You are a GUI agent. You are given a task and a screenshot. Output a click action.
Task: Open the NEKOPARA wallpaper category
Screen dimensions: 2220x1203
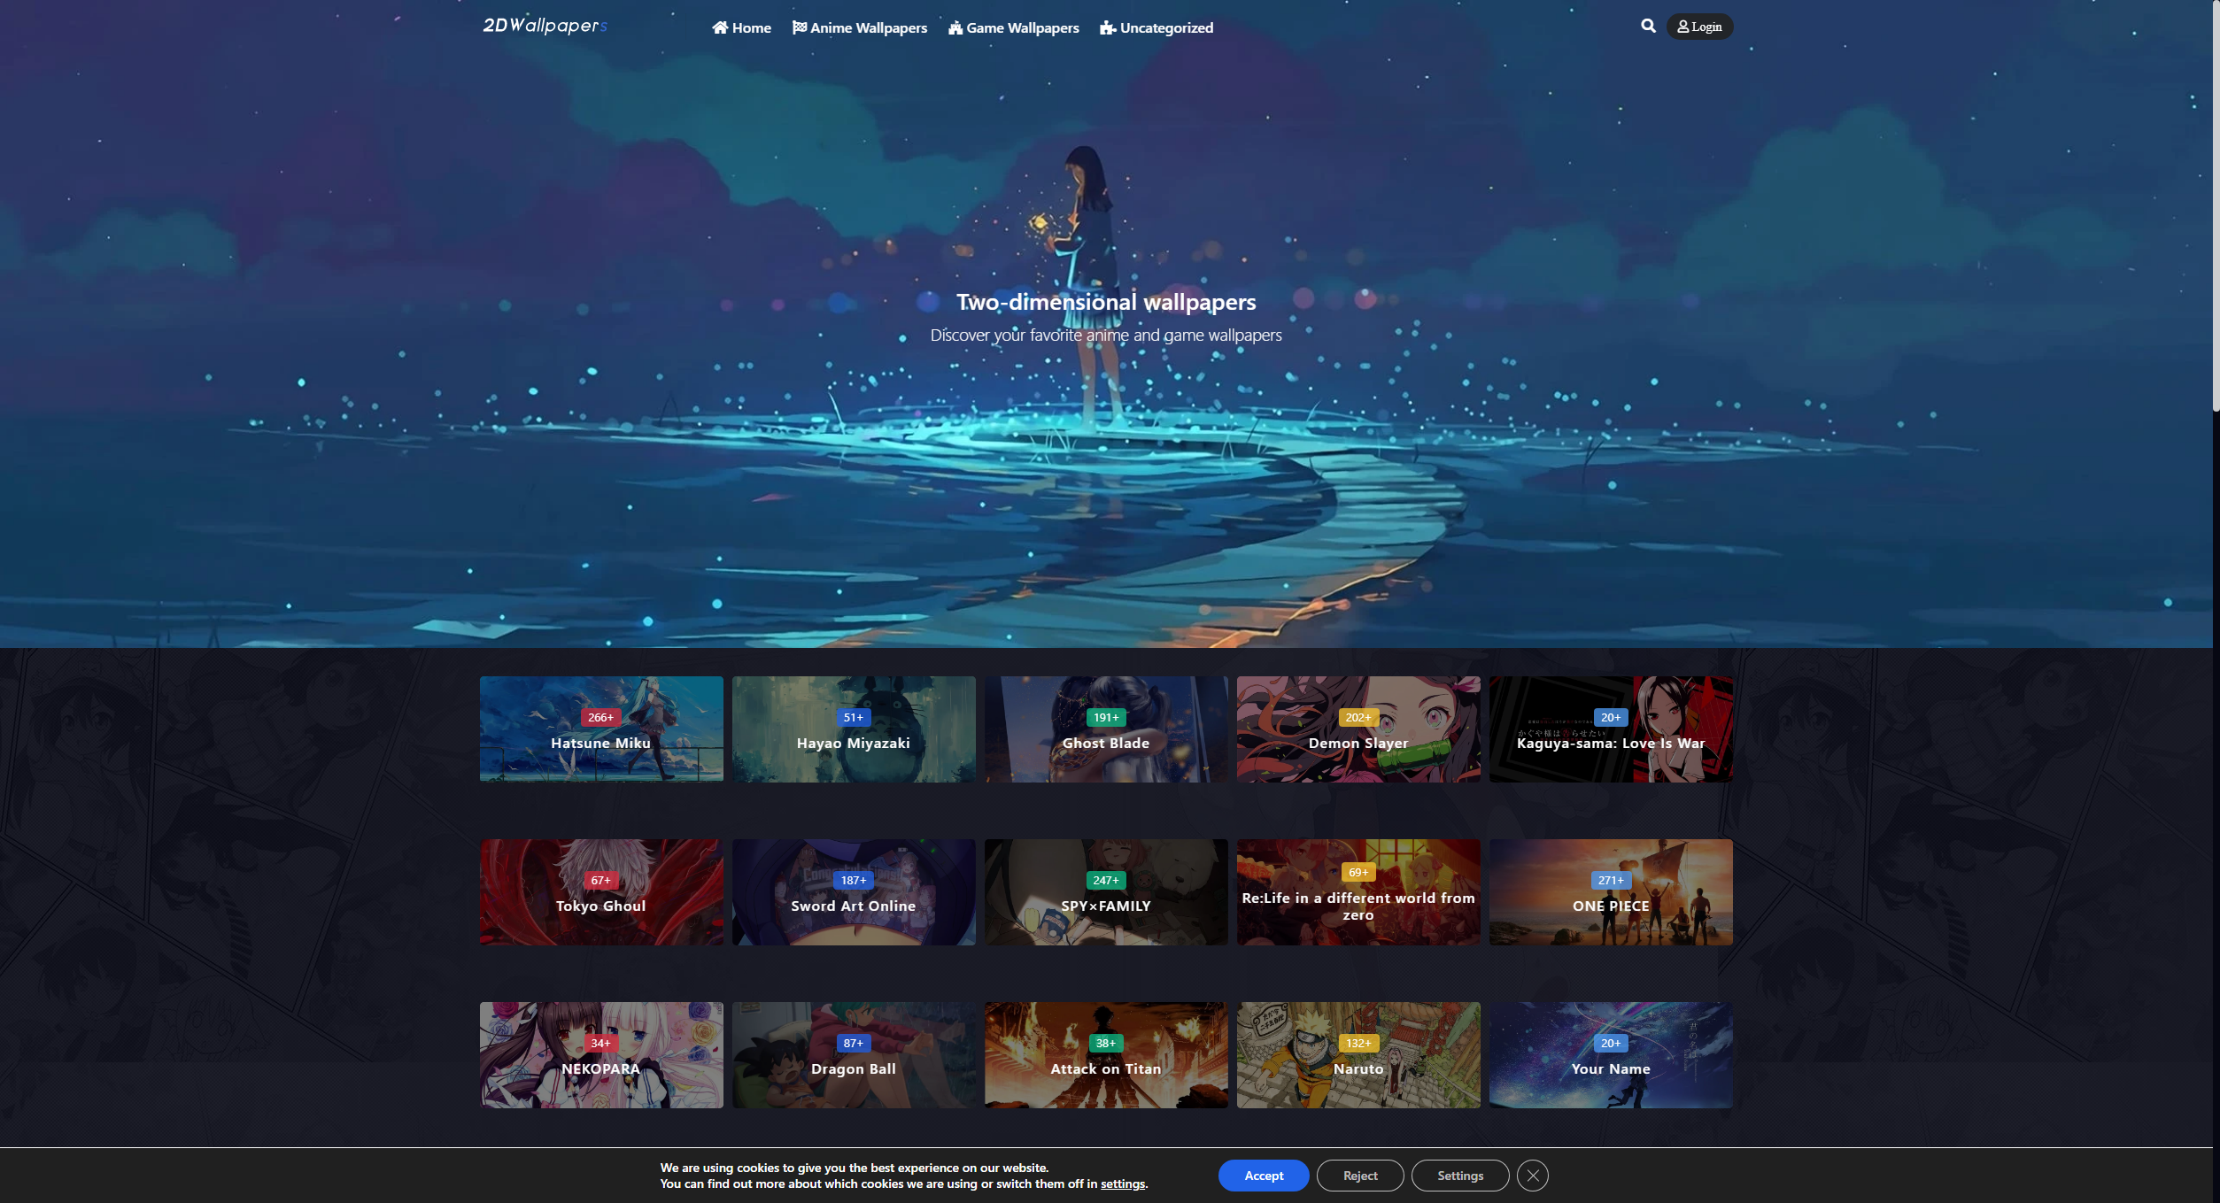(600, 1055)
